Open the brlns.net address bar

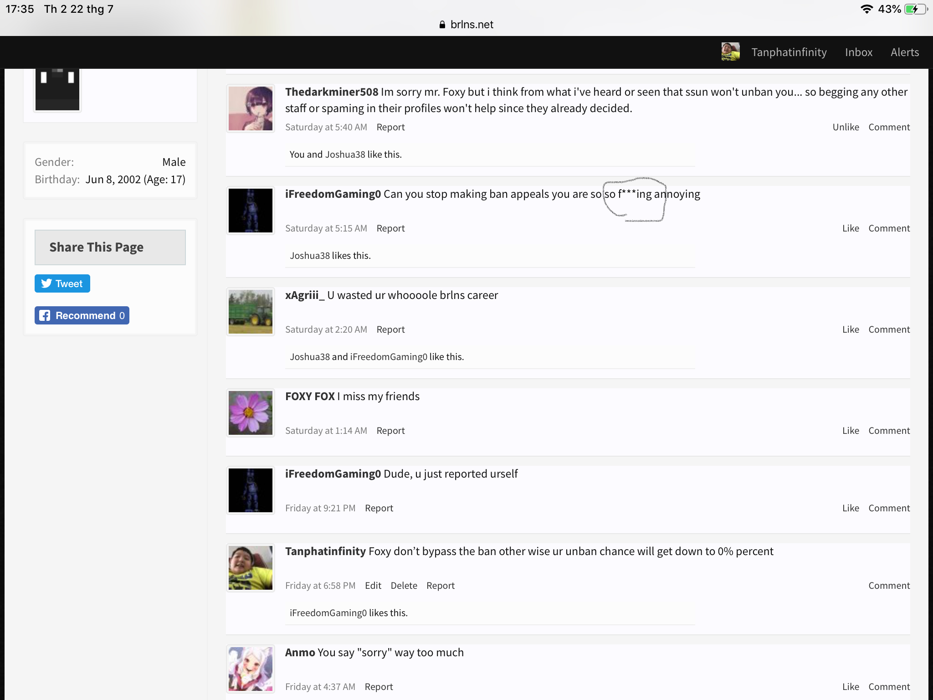466,25
